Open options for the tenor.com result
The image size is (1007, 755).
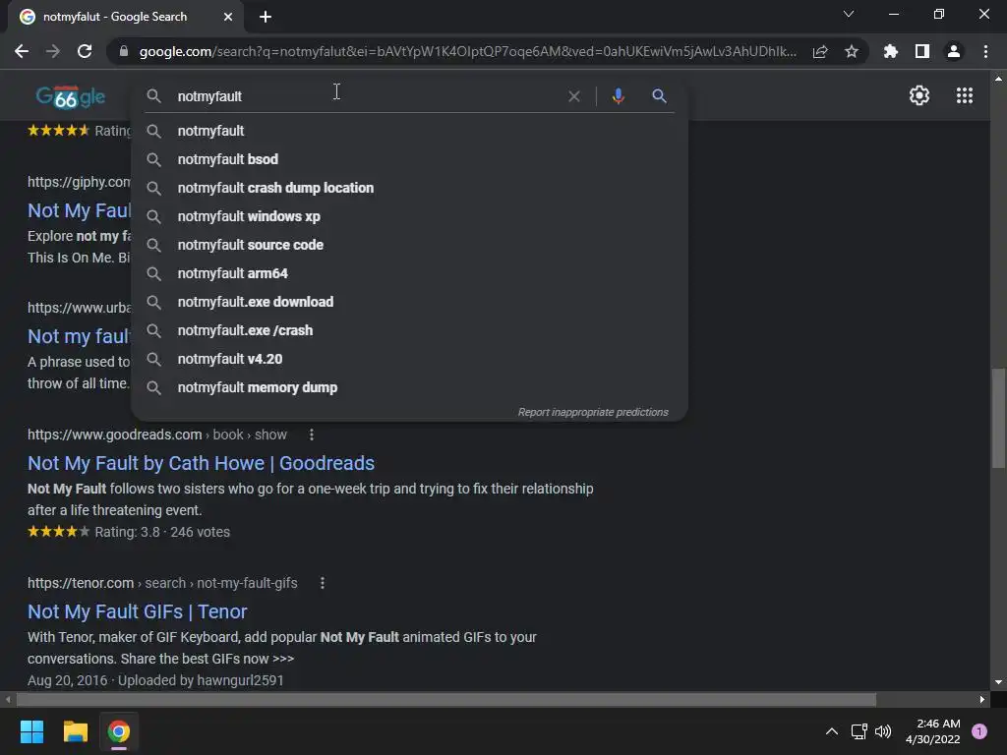pyautogui.click(x=323, y=583)
